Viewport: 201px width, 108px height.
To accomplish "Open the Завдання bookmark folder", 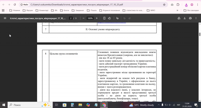I will [78, 11].
